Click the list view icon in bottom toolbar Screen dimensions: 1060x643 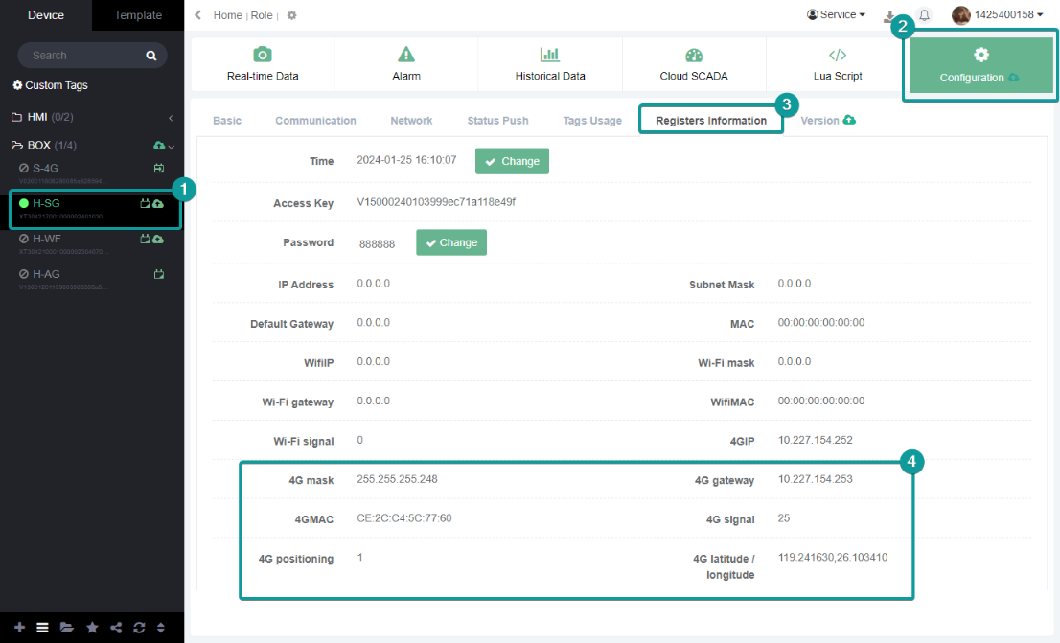tap(42, 628)
